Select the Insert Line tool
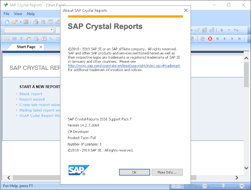Screen dimensions: 251x190 pyautogui.click(x=51, y=39)
